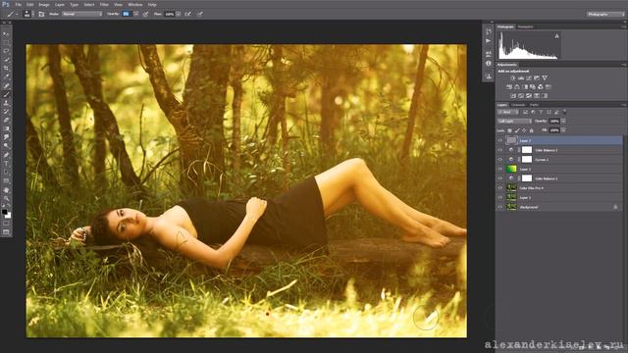Toggle visibility of Layer 2 gradient layer
This screenshot has width=628, height=353.
(499, 170)
